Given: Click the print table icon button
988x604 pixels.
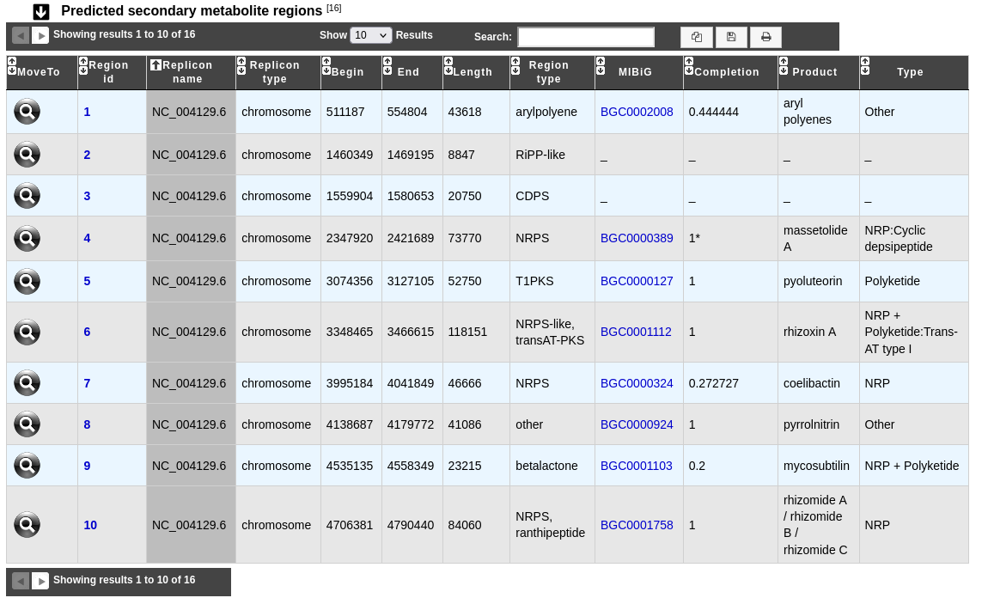Looking at the screenshot, I should pyautogui.click(x=765, y=37).
